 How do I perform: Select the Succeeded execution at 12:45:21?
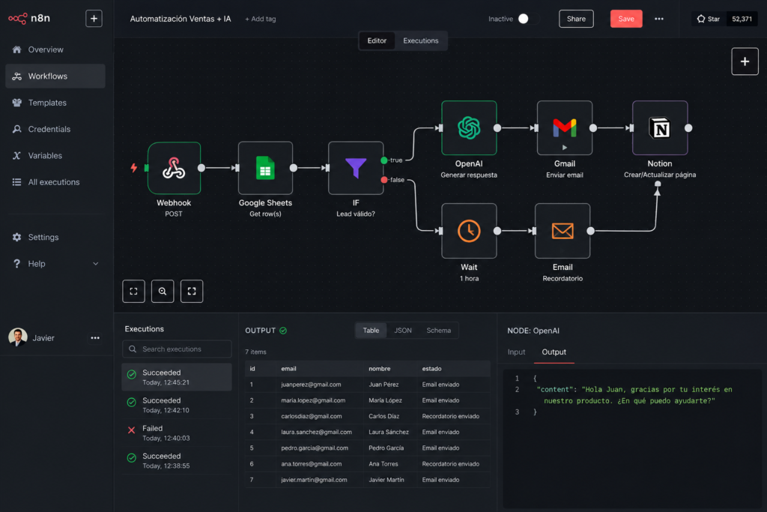point(177,377)
